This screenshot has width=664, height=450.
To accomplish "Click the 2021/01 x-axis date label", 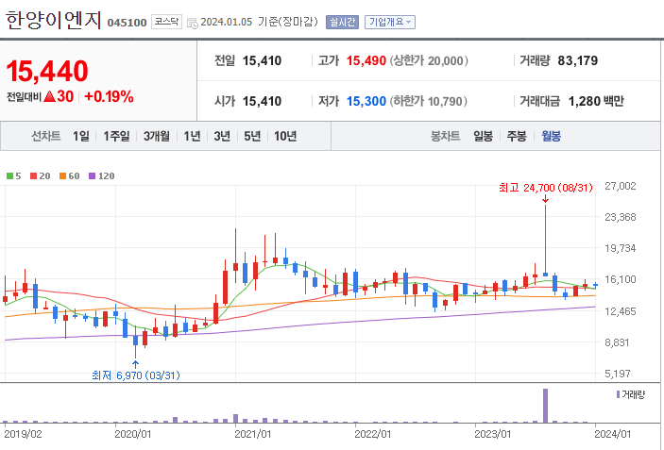I will click(252, 434).
